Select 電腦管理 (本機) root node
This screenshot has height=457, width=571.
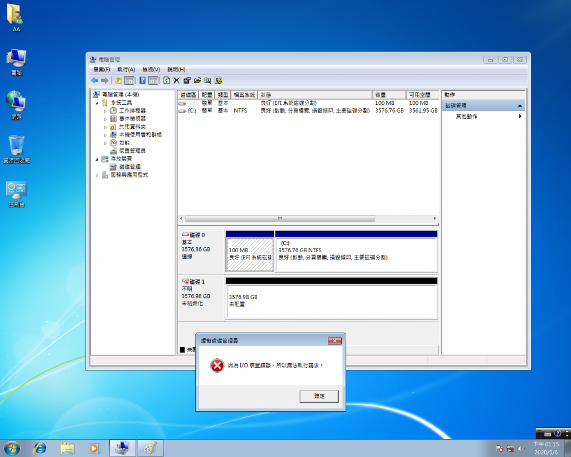click(120, 95)
